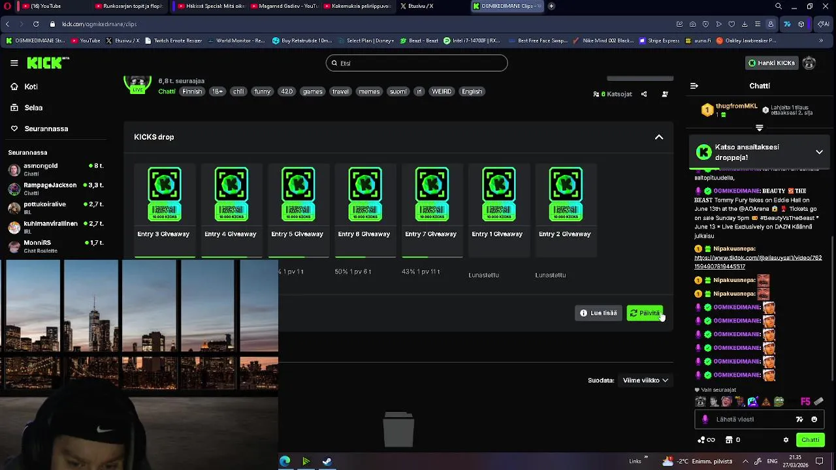Click the Hanki KICKs button
The width and height of the screenshot is (836, 470).
point(771,63)
